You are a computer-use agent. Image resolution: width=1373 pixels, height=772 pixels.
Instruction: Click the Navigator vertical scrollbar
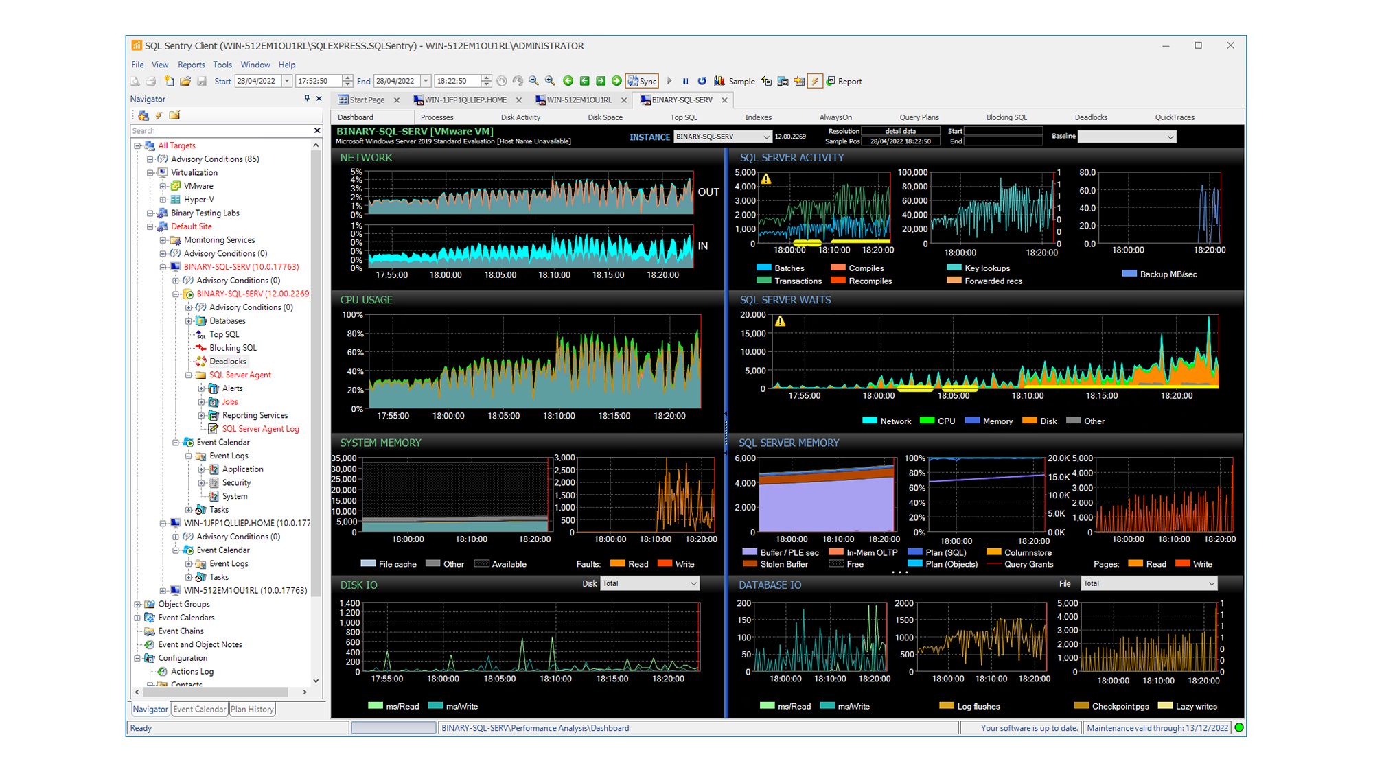(x=316, y=414)
